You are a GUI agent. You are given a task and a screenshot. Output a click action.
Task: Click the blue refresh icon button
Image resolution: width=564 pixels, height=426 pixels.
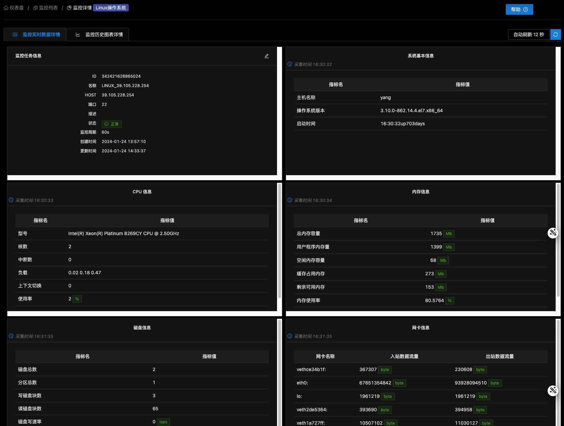coord(555,34)
